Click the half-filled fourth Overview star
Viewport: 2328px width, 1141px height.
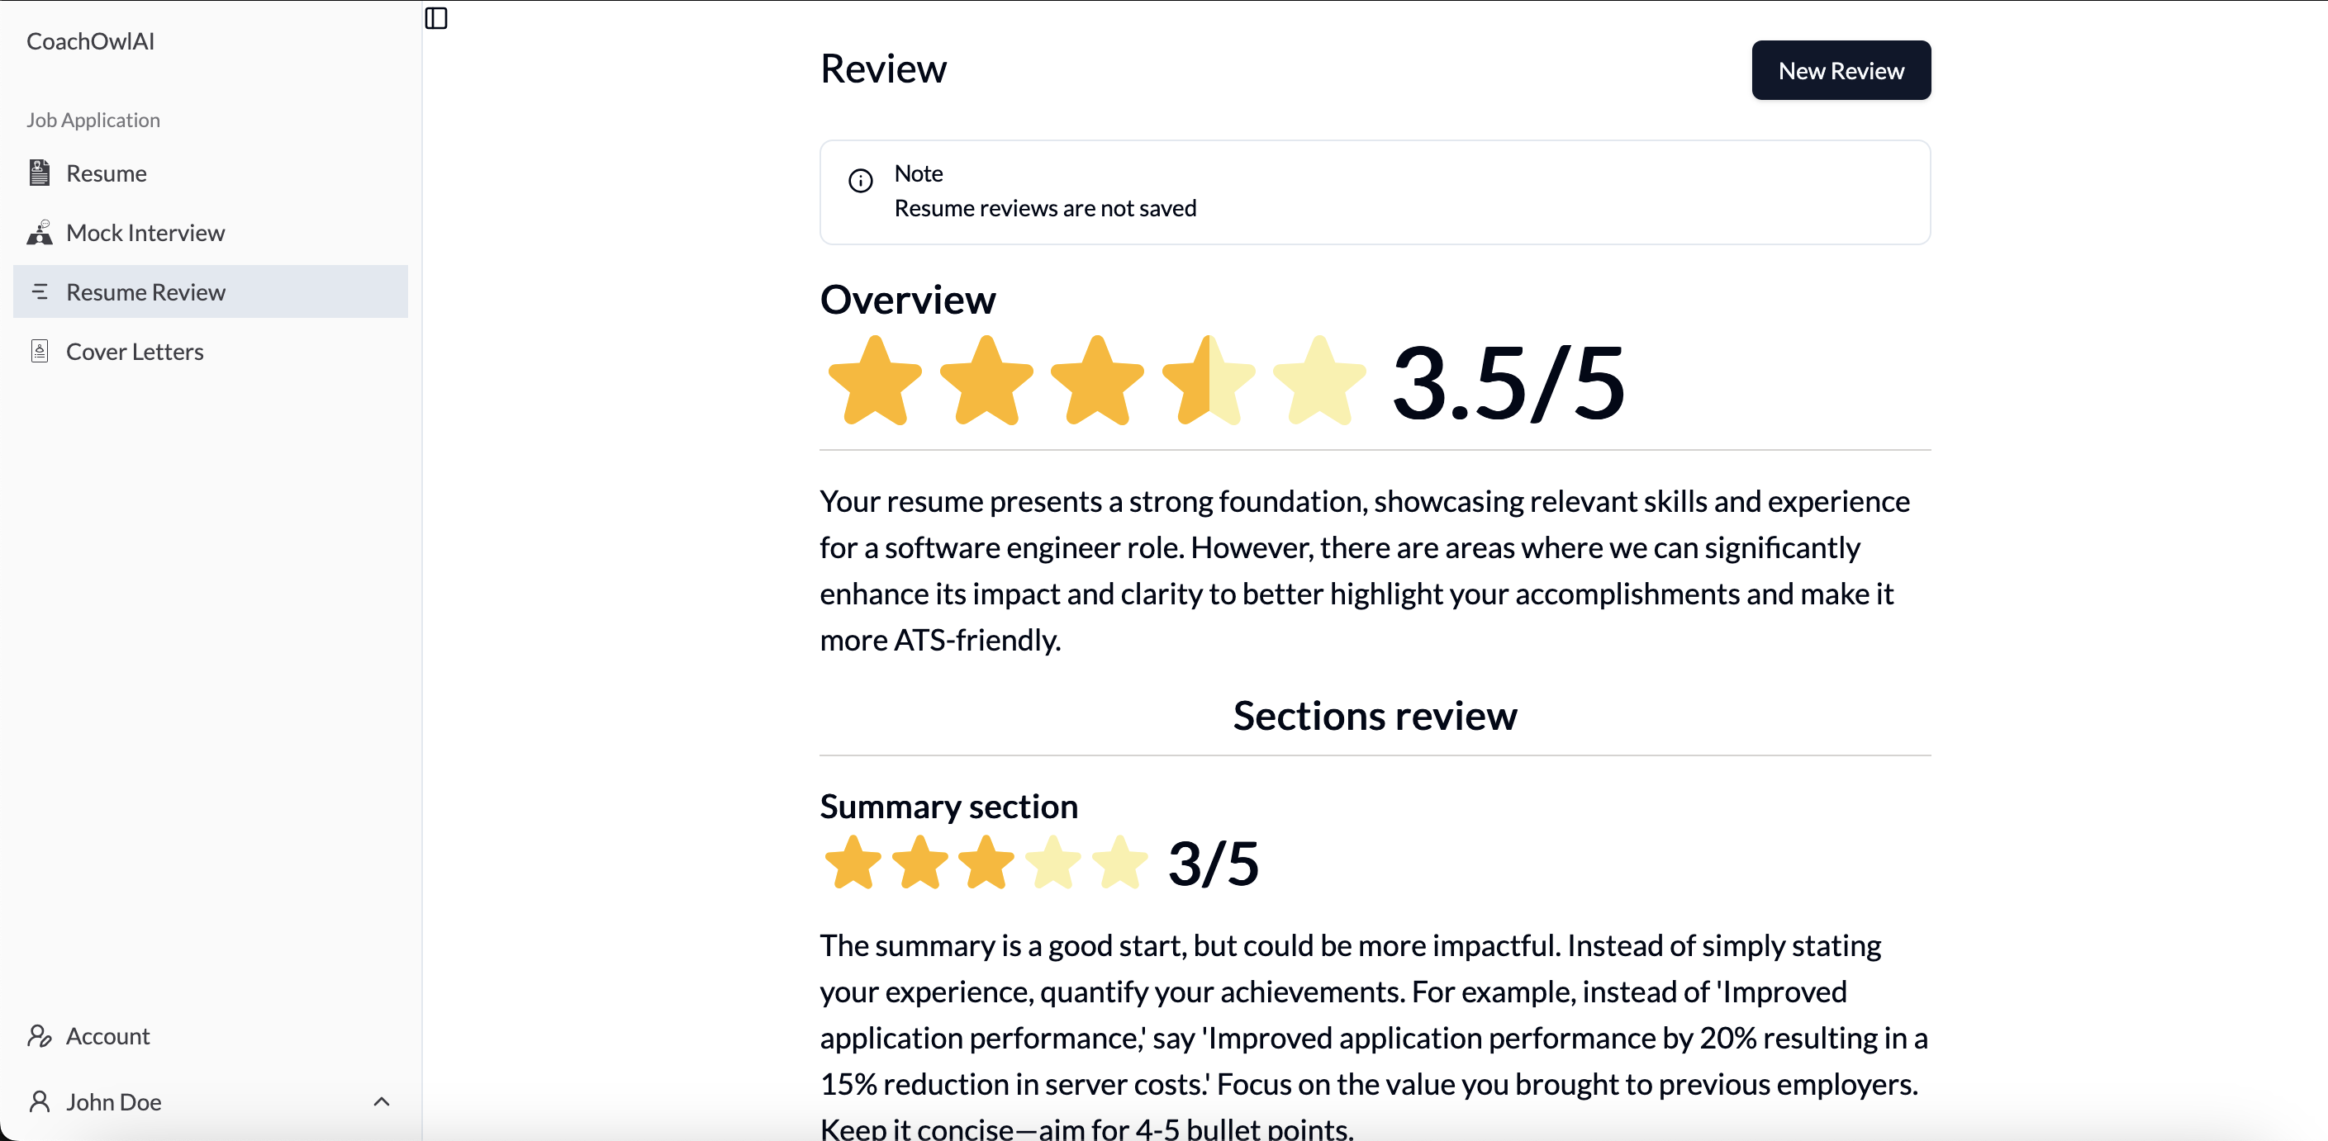(x=1209, y=382)
